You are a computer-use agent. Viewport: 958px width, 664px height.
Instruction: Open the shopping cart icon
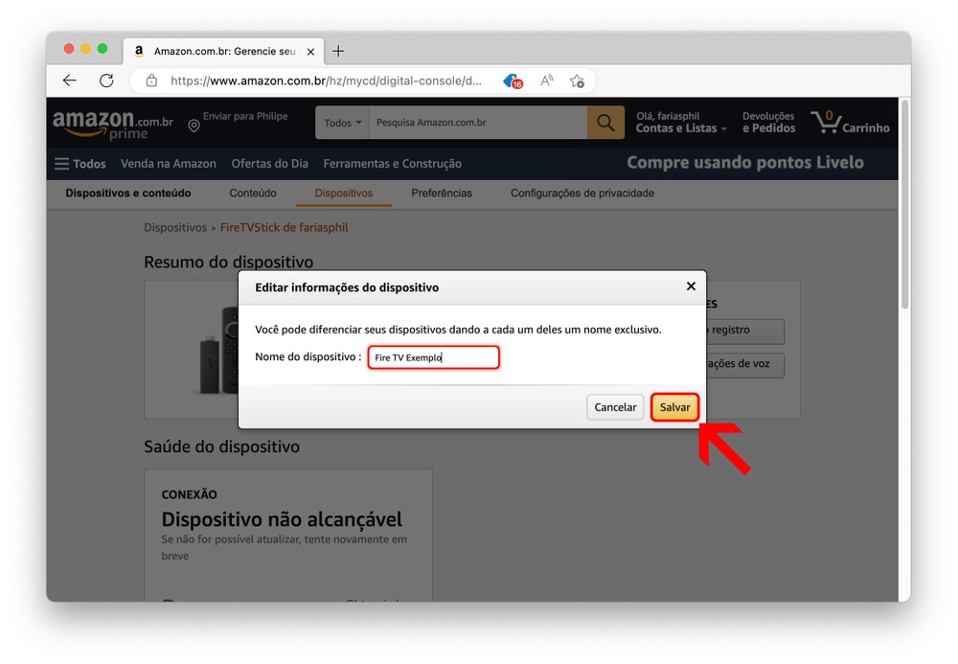click(x=850, y=123)
